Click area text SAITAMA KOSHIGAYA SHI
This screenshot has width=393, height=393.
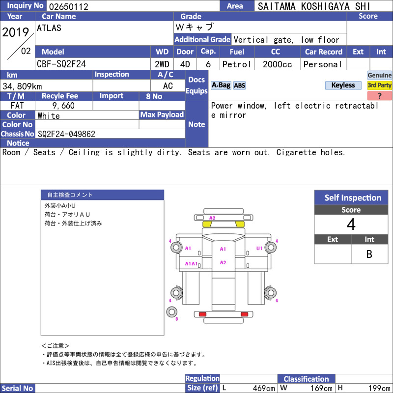(x=314, y=6)
